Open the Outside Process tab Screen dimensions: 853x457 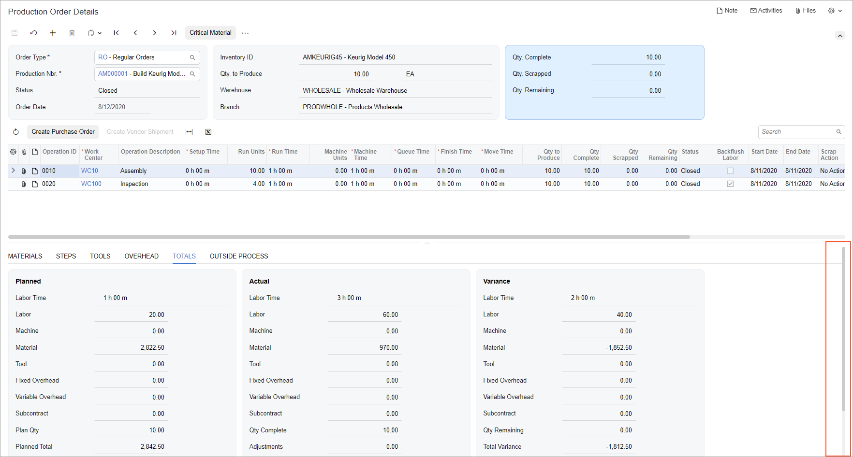click(239, 256)
